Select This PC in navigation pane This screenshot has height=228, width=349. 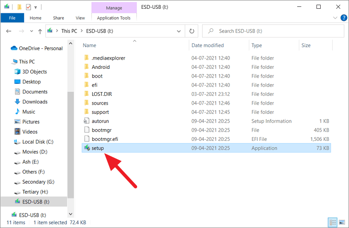24,61
